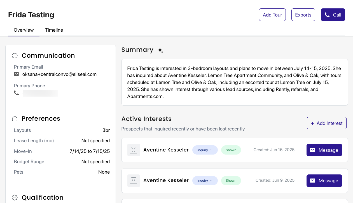This screenshot has height=203, width=353.
Task: Click the Frida Testing page title
Action: click(x=31, y=15)
